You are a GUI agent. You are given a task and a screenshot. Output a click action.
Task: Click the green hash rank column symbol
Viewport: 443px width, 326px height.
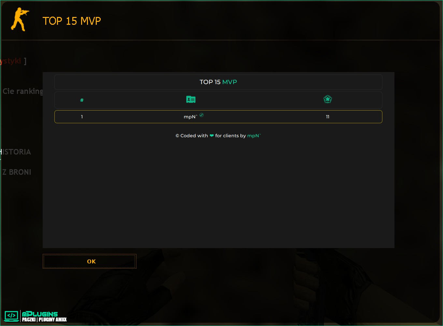82,100
